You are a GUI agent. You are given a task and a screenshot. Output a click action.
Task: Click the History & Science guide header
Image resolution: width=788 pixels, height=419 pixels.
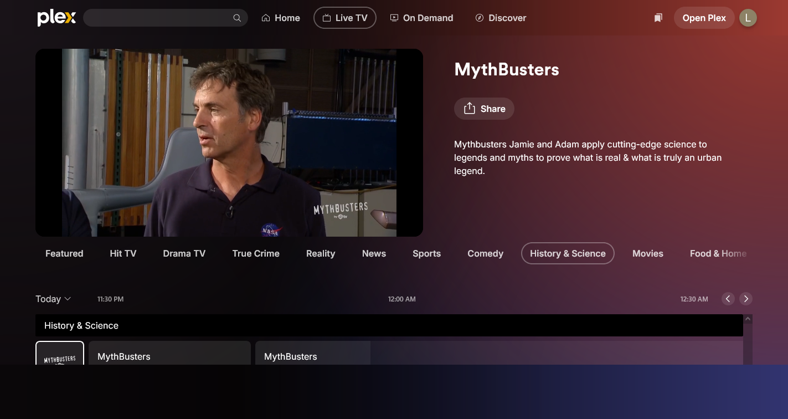389,325
